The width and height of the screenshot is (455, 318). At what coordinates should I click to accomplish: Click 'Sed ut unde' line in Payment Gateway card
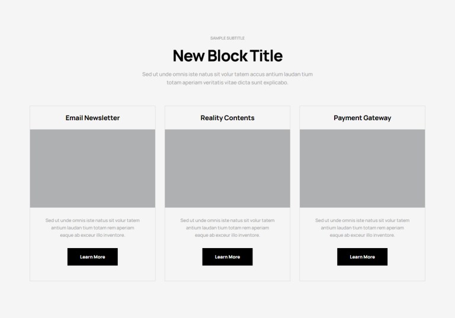pyautogui.click(x=362, y=220)
